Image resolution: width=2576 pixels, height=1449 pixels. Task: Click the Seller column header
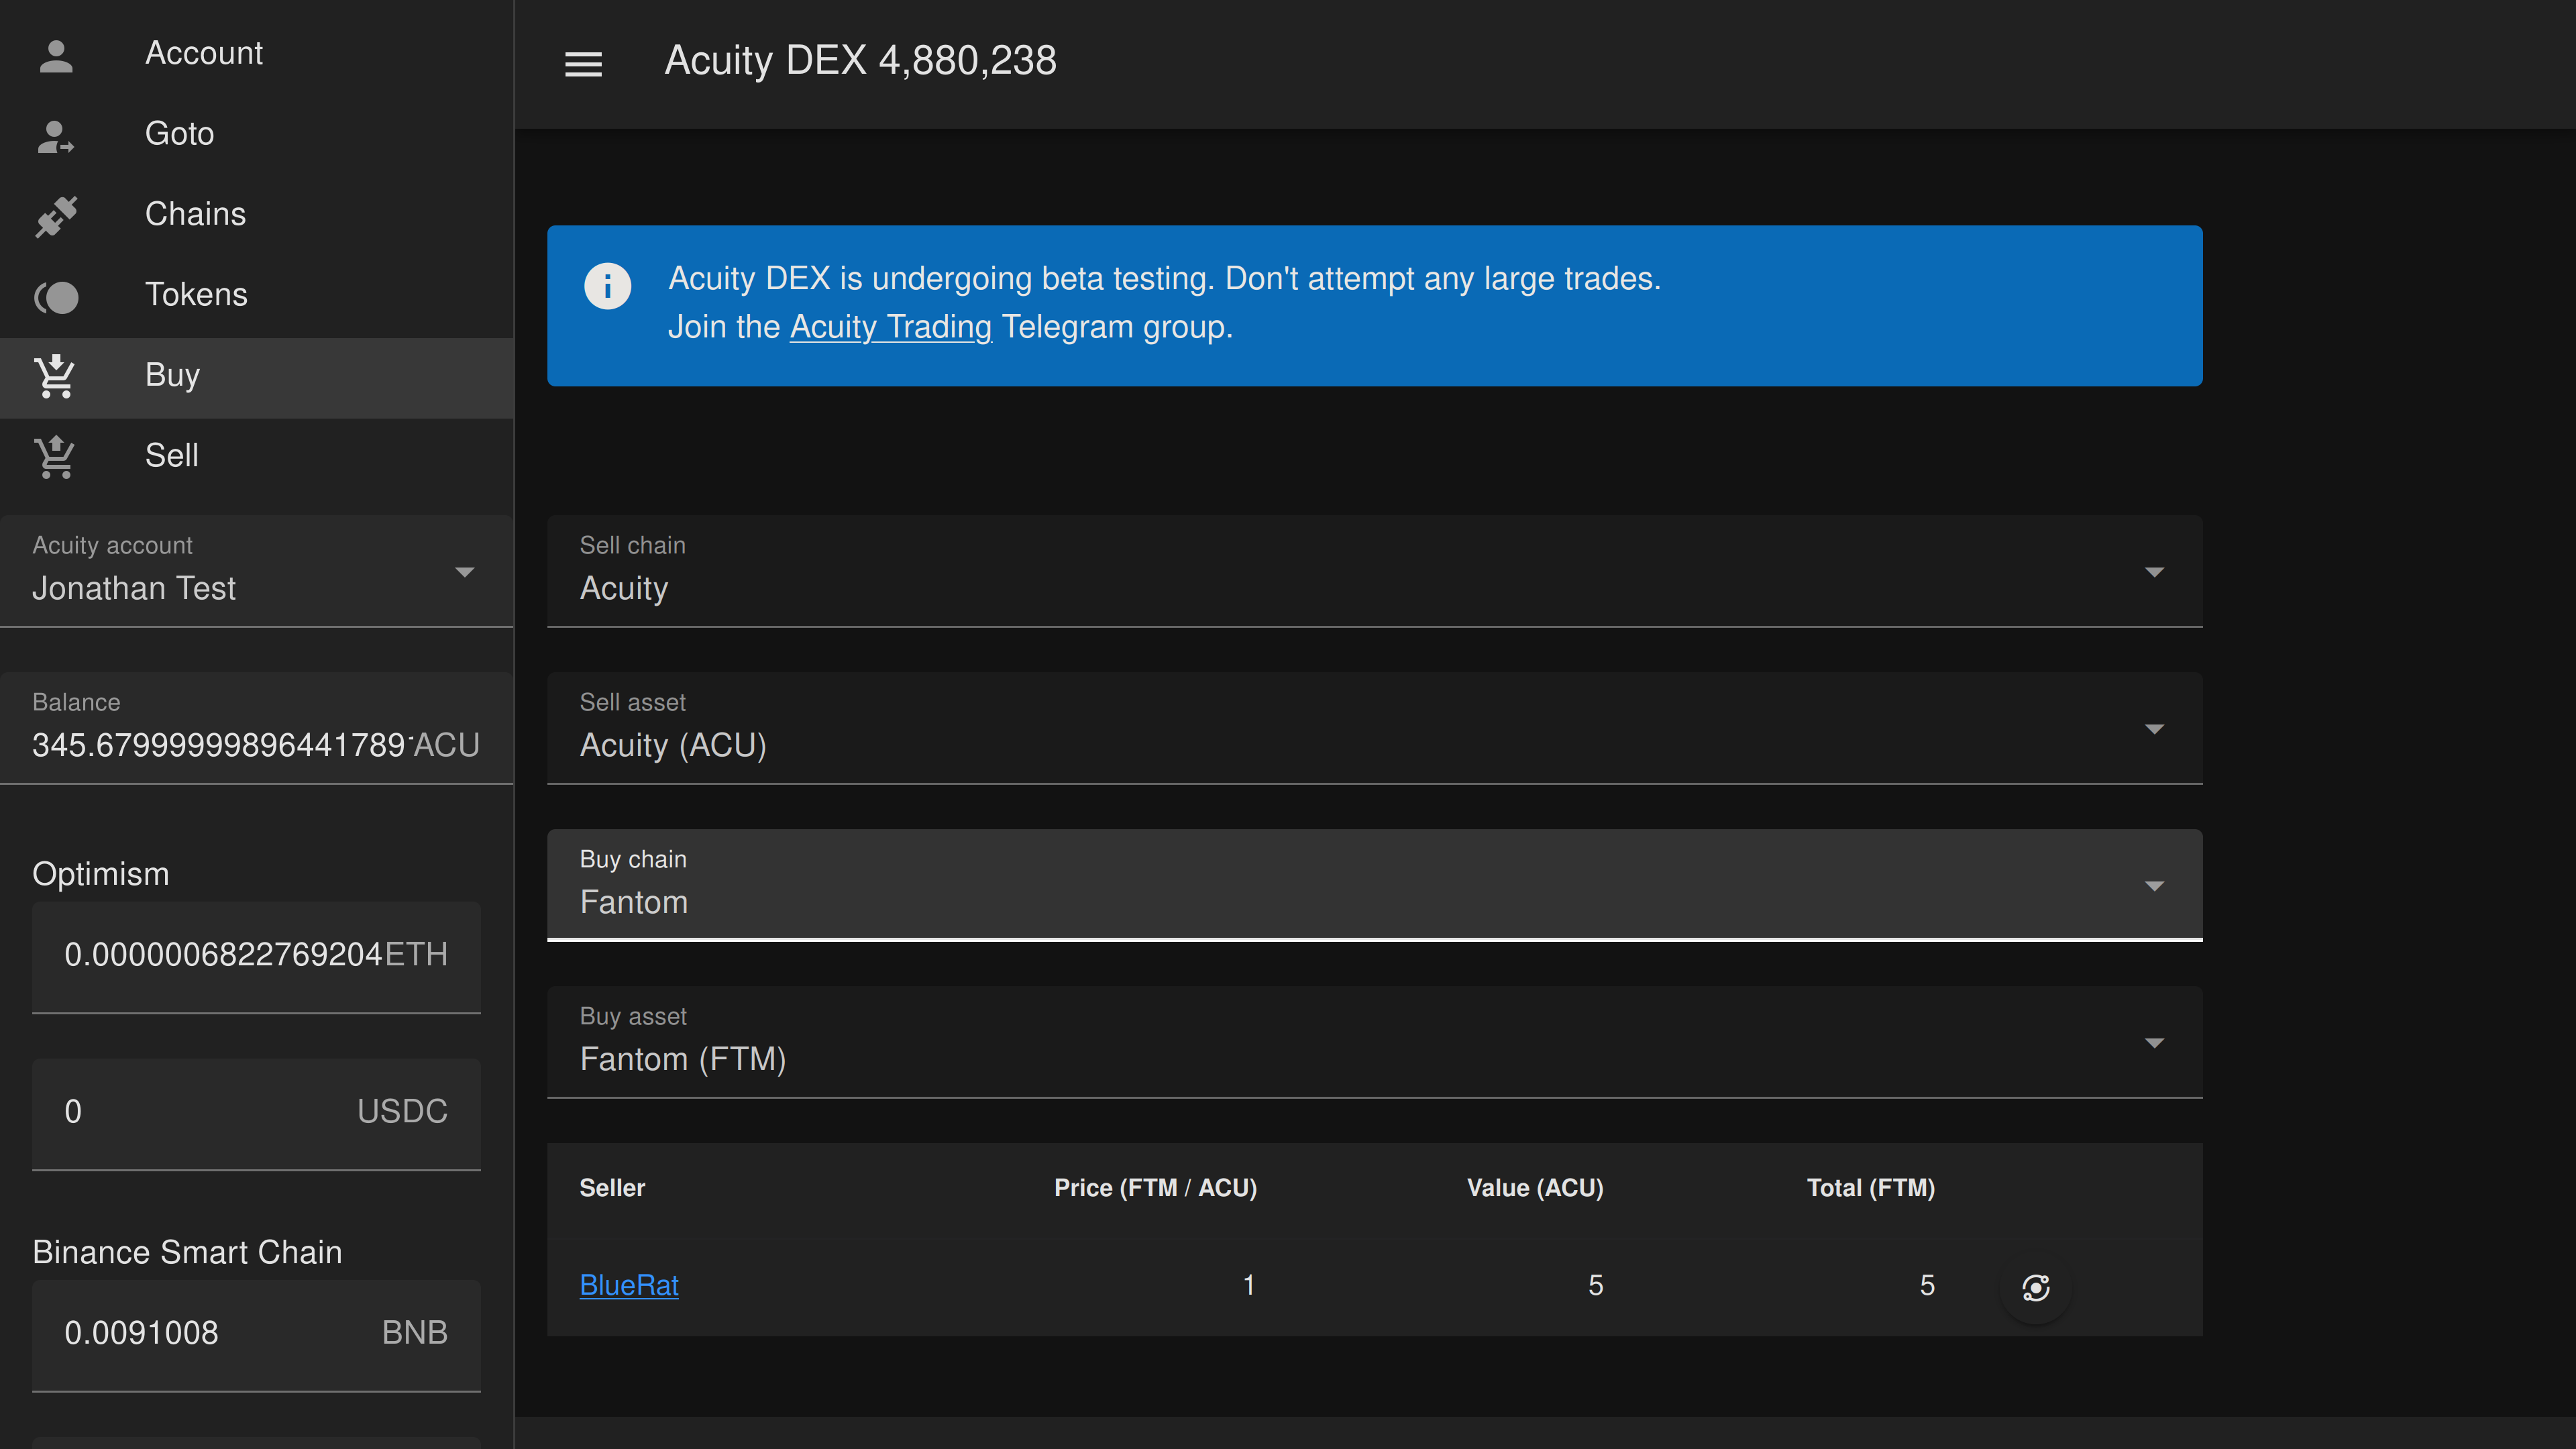click(x=612, y=1187)
